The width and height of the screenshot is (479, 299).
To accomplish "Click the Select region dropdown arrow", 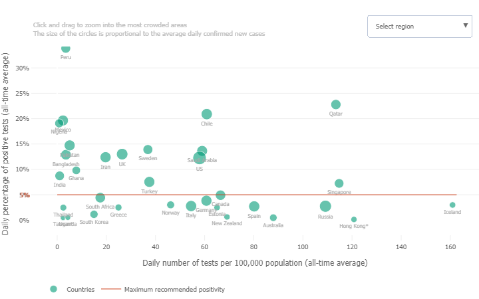I will point(466,26).
